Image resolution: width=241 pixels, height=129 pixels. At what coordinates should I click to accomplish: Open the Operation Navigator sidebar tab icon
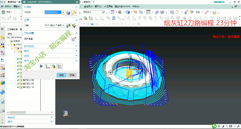click(3, 60)
